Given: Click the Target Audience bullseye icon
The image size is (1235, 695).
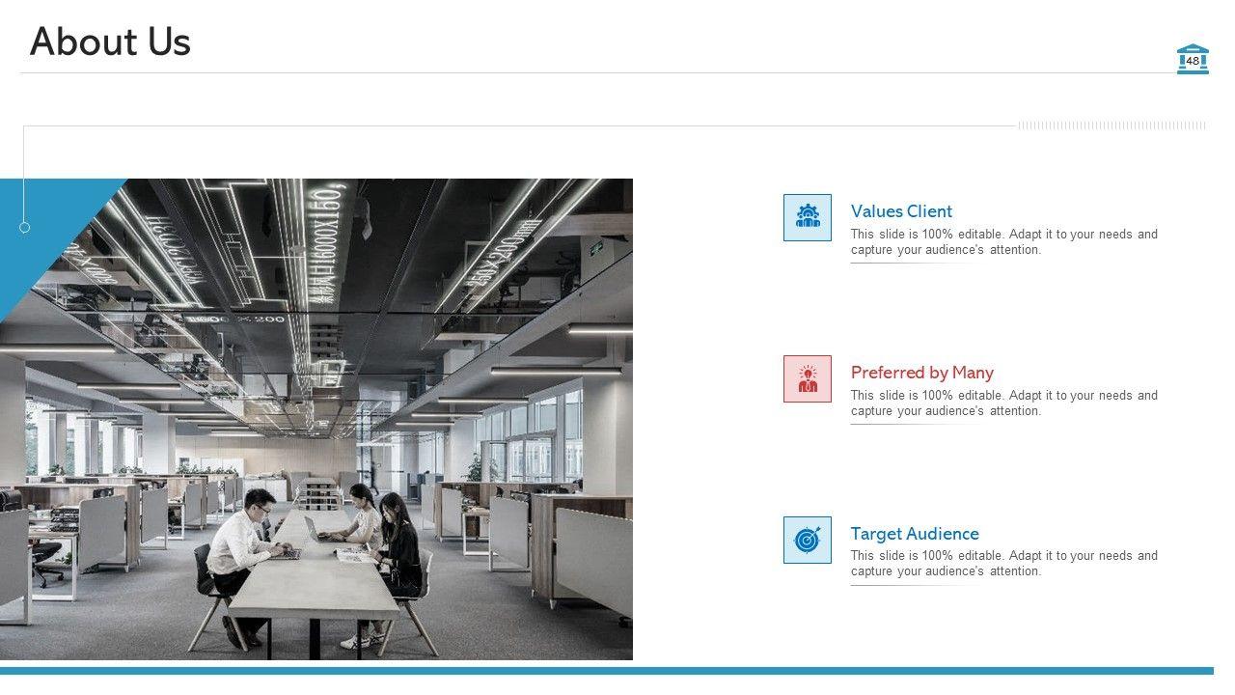Looking at the screenshot, I should point(807,540).
